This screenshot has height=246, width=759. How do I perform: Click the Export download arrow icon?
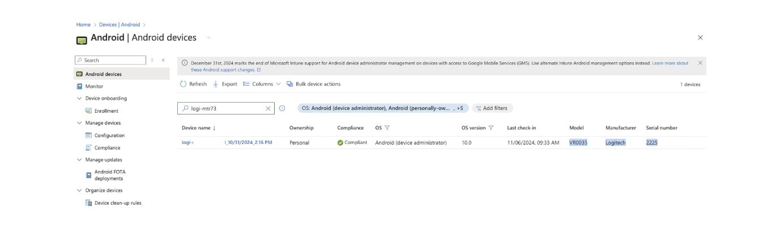(x=216, y=84)
